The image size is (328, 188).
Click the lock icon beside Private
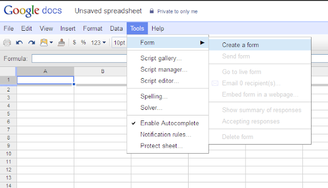pyautogui.click(x=152, y=11)
